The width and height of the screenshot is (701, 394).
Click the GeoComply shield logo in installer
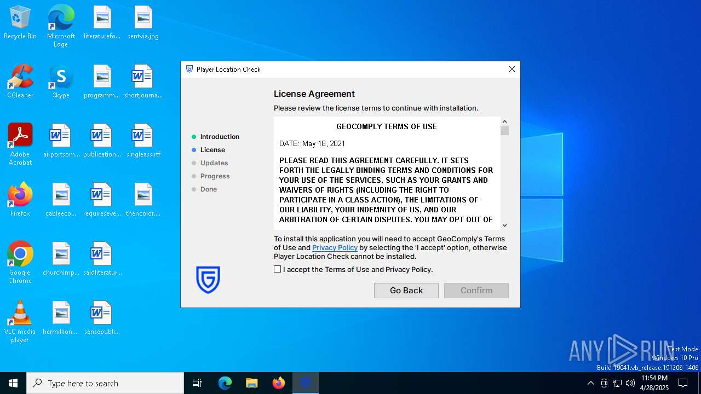pyautogui.click(x=208, y=280)
